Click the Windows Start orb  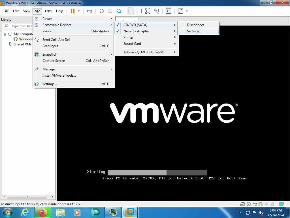tap(7, 212)
